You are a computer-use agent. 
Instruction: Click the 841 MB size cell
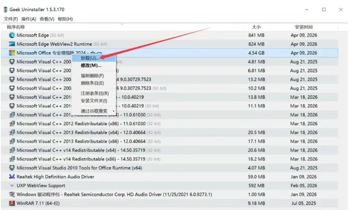[x=256, y=35]
